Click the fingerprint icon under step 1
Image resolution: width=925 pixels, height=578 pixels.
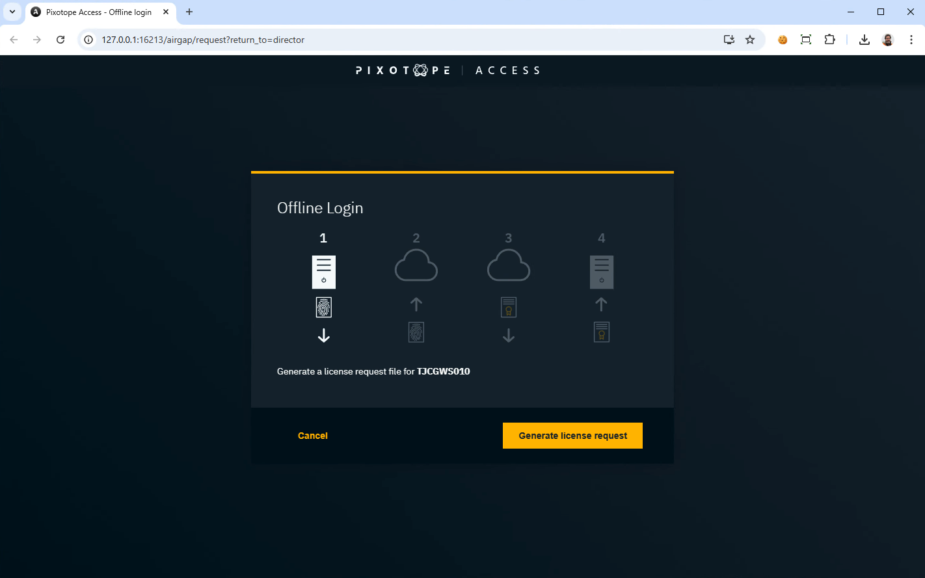point(323,306)
